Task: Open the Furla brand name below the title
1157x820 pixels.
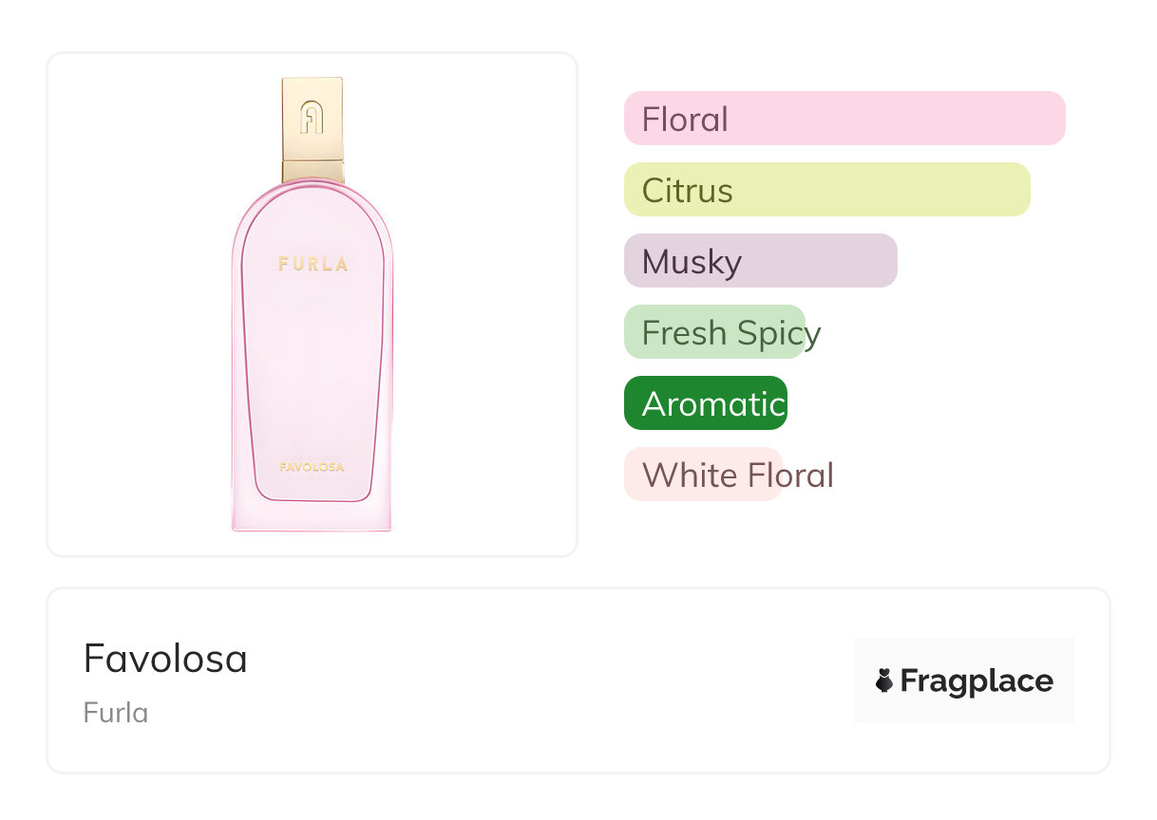Action: 115,713
